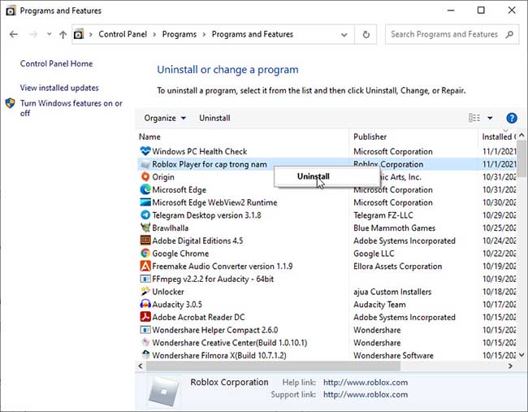Image resolution: width=528 pixels, height=412 pixels.
Task: Expand the chevron before Control Panel breadcrumb
Action: [91, 34]
